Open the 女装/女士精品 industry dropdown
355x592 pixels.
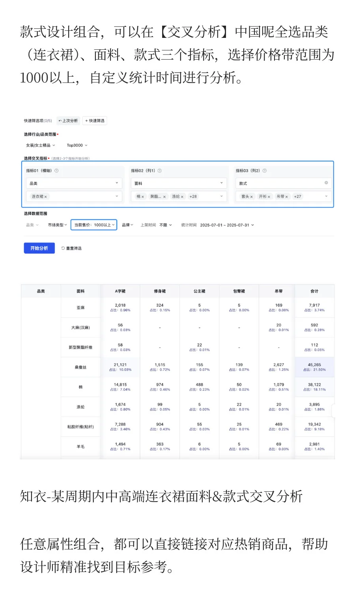pos(41,145)
